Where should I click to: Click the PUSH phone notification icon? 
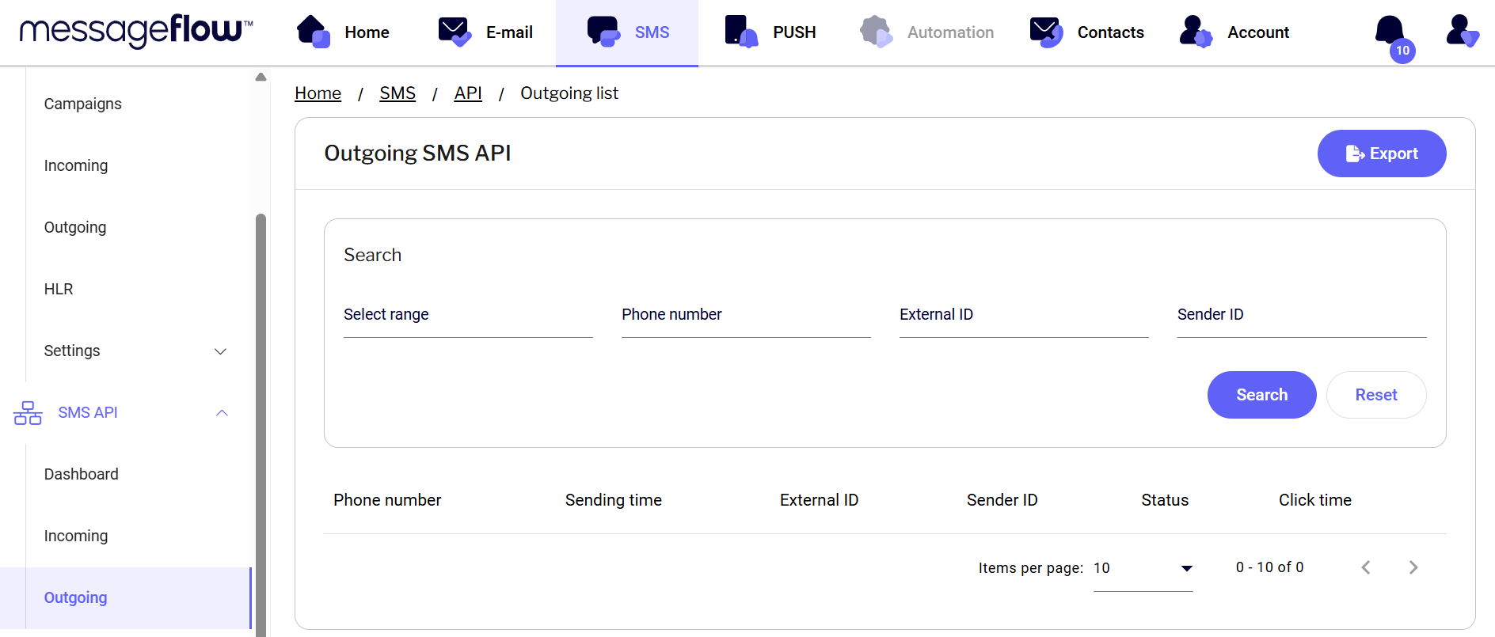[741, 32]
